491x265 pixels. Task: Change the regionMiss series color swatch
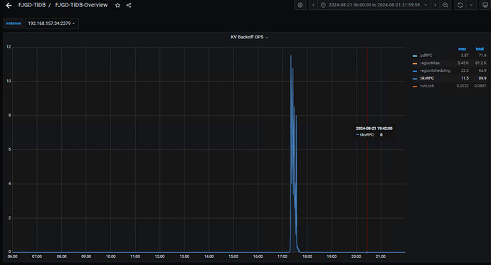coord(415,63)
